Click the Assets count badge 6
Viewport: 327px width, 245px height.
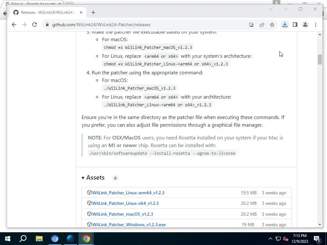115,178
